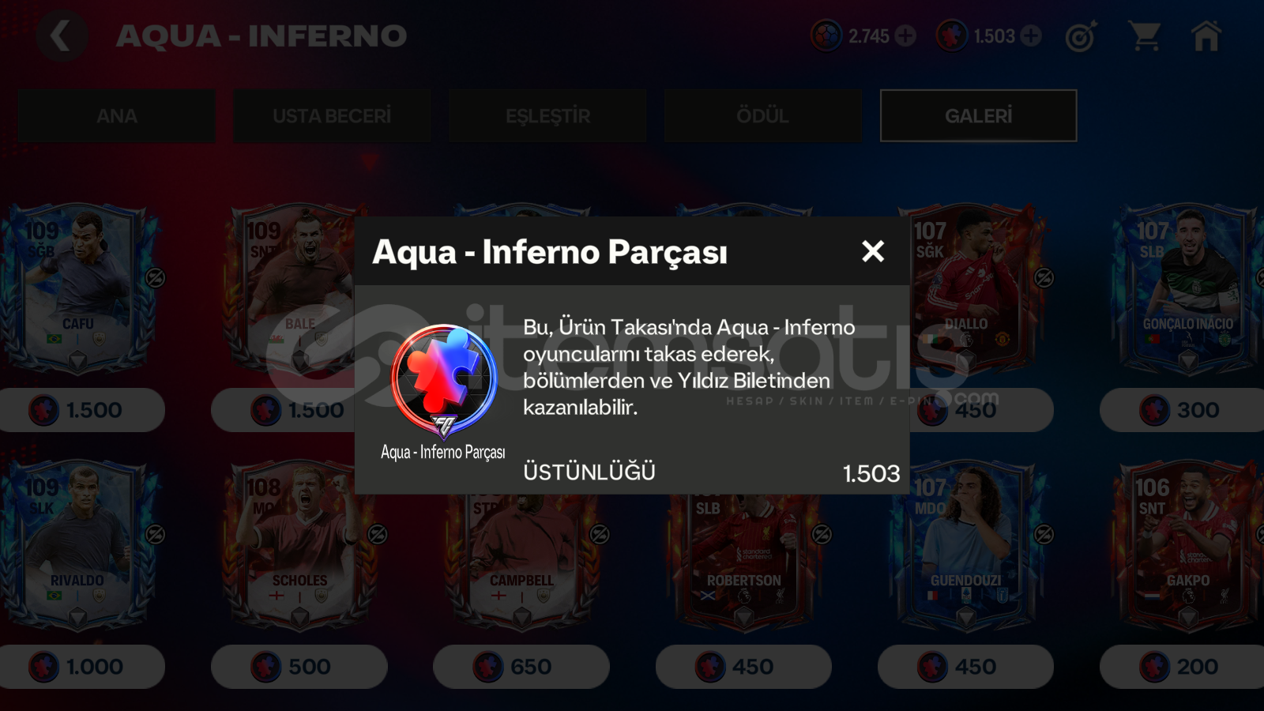Tap the untradeable badge on Cafu card
Image resolution: width=1264 pixels, height=711 pixels.
point(156,278)
